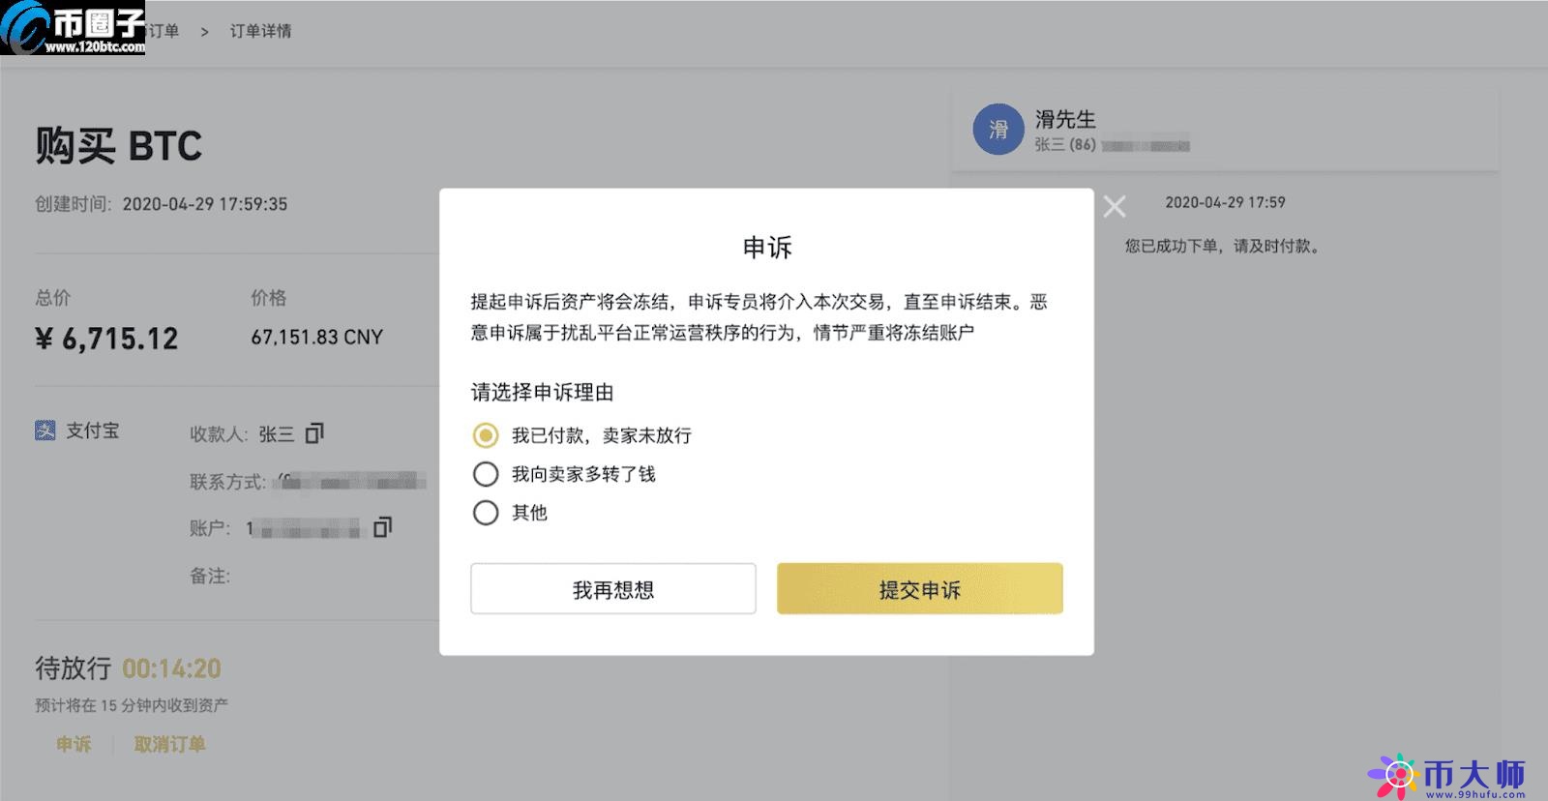Click 取消订单 link
This screenshot has width=1548, height=801.
coord(169,744)
